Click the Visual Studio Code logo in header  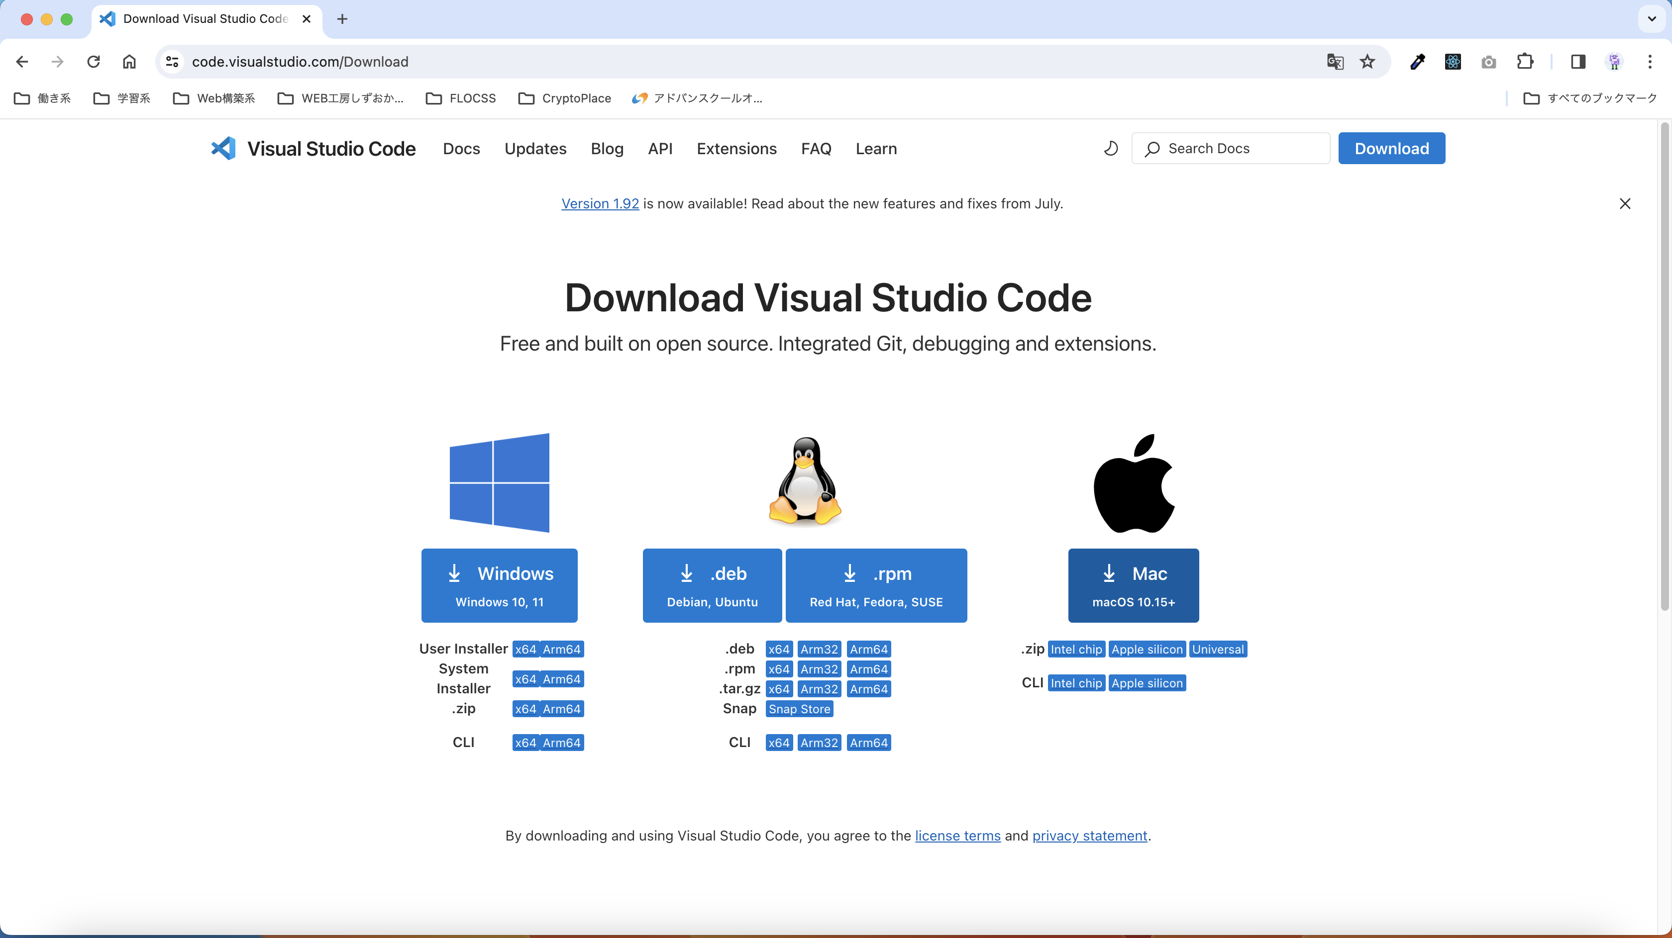(223, 148)
